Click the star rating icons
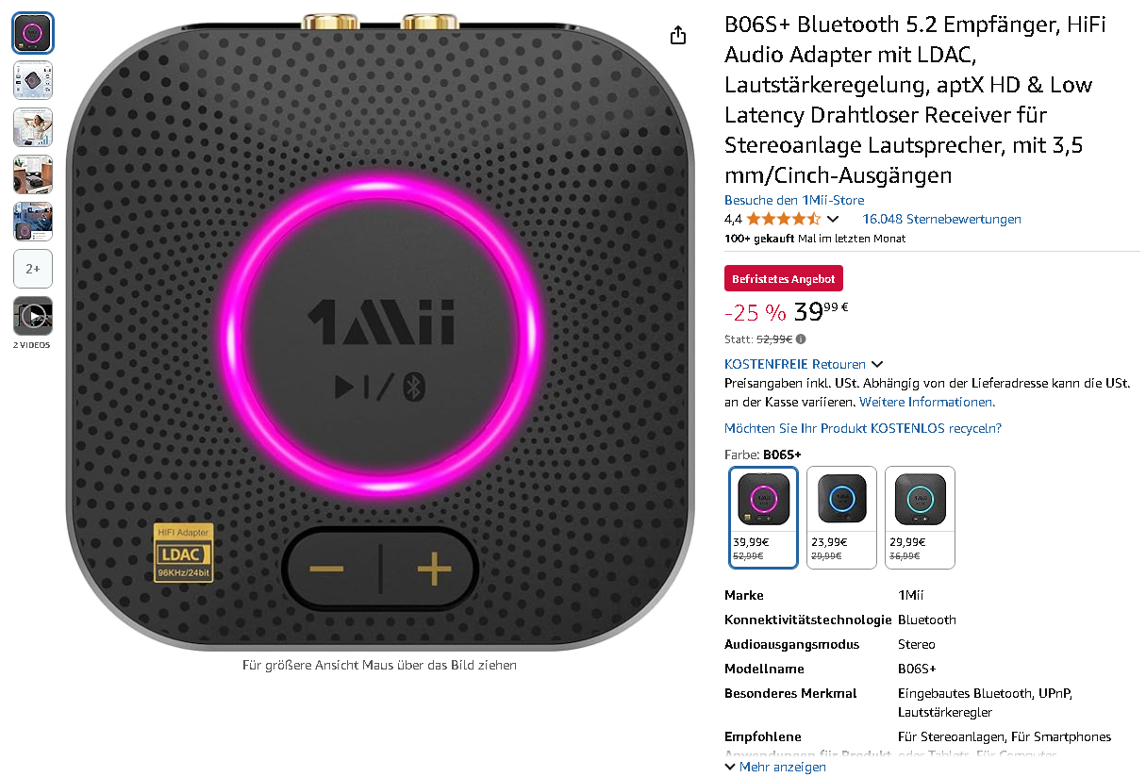Viewport: 1146px width, 777px height. pyautogui.click(x=784, y=219)
